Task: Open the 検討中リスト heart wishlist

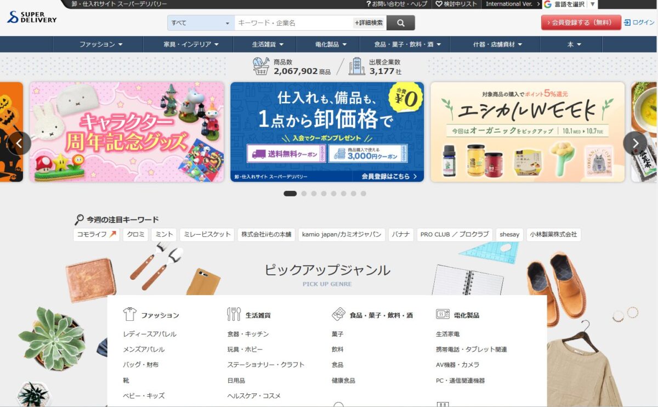Action: [x=456, y=4]
